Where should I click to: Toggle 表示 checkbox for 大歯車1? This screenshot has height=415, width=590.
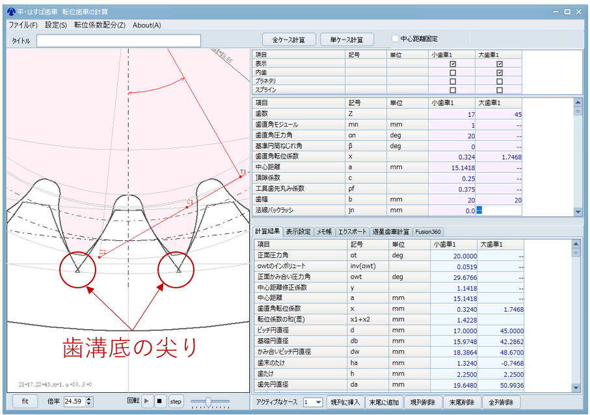[500, 64]
